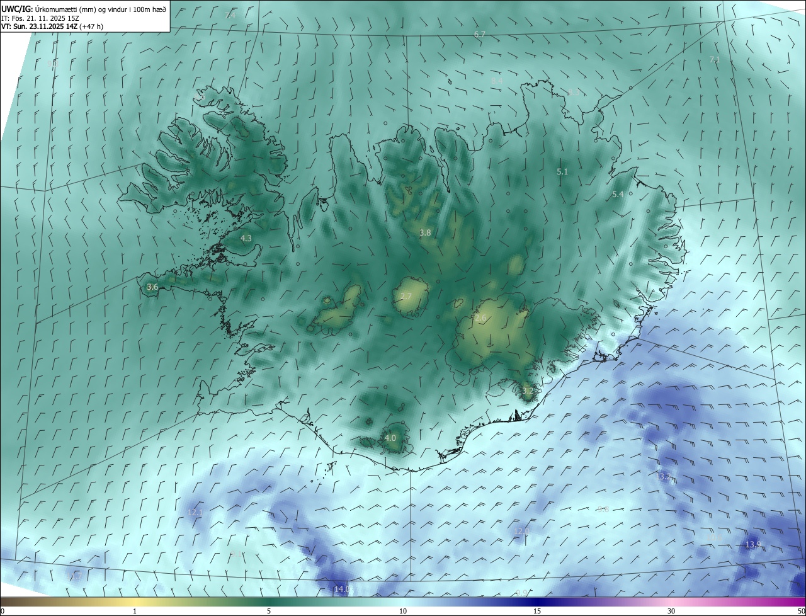This screenshot has width=806, height=616.
Task: Click the 7.1 value label
Action: (x=715, y=59)
